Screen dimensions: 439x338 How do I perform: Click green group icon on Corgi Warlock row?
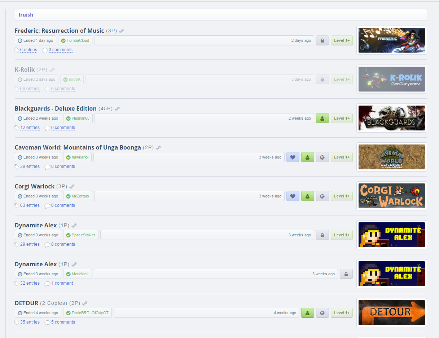tap(308, 196)
